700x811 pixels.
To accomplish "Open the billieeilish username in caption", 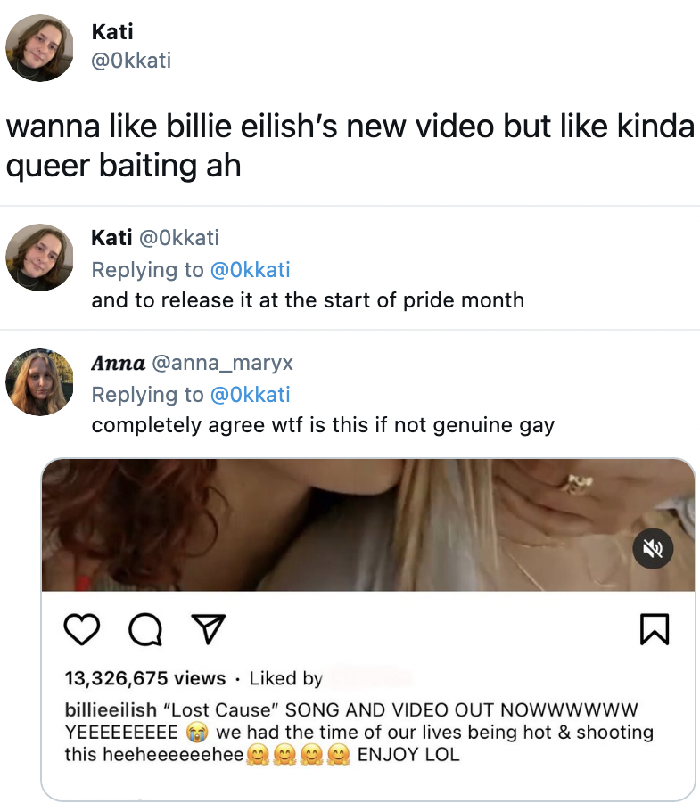I will point(111,709).
